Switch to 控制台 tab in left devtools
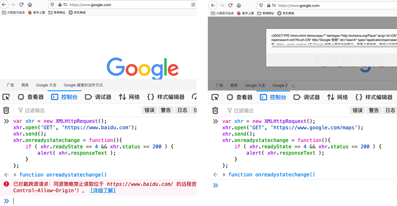Image resolution: width=397 pixels, height=206 pixels. click(x=64, y=97)
